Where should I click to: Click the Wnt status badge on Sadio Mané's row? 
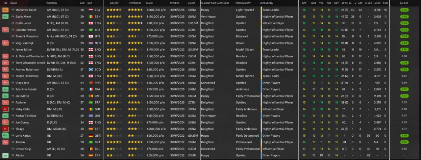coord(5,16)
